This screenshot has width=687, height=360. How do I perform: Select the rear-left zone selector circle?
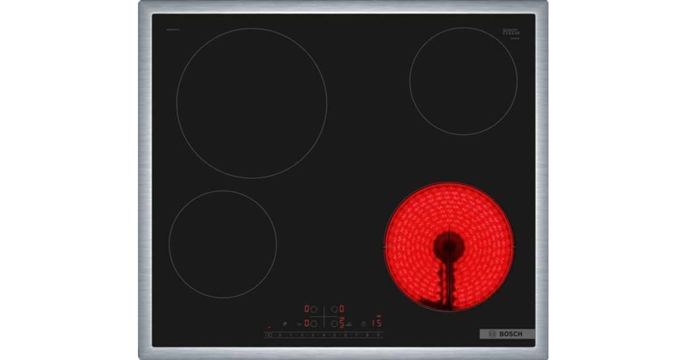(314, 309)
